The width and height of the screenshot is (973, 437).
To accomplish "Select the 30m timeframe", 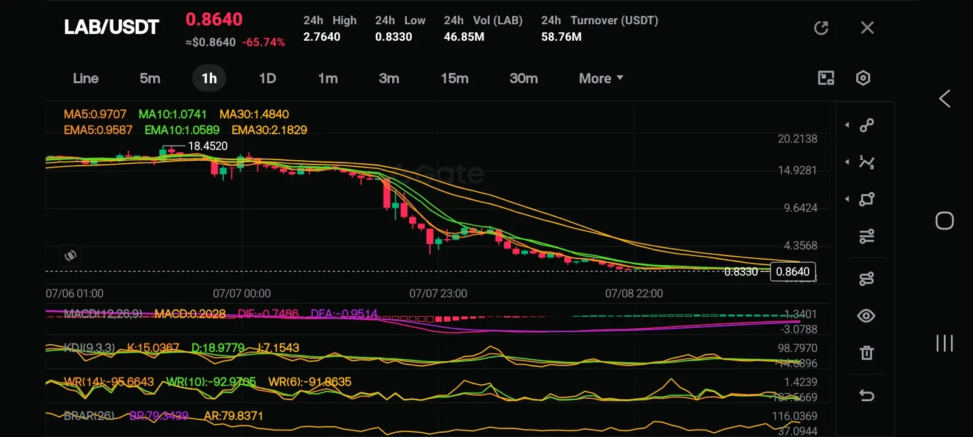I will tap(524, 78).
